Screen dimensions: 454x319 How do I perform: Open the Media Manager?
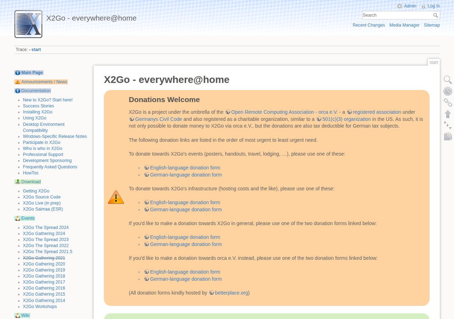[404, 25]
